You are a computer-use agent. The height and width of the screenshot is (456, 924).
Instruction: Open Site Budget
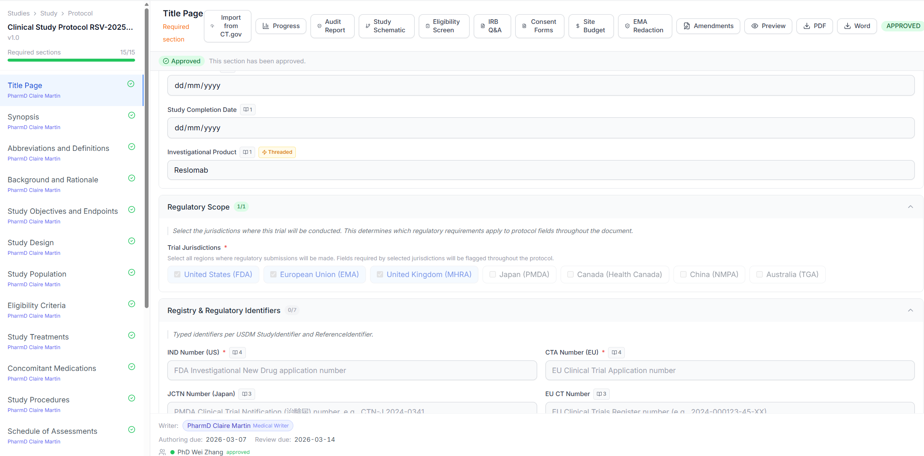[x=591, y=26]
